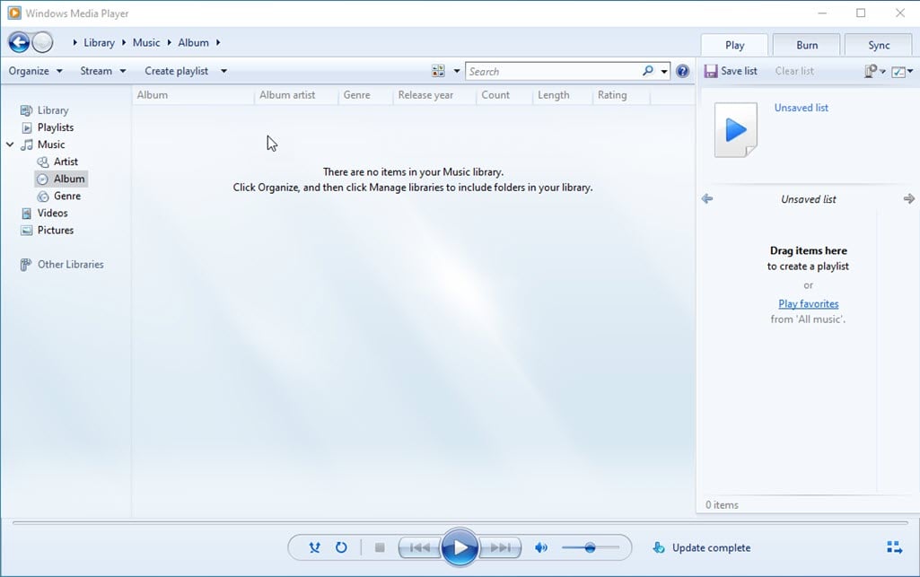Expand breadcrumb arrow after Album
This screenshot has width=920, height=577.
point(218,42)
